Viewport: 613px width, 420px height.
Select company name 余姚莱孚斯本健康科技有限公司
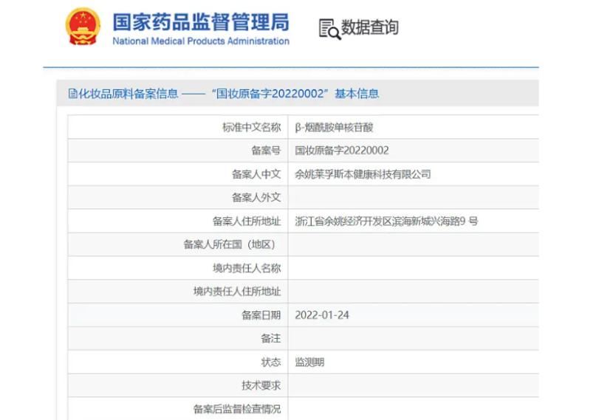point(363,174)
